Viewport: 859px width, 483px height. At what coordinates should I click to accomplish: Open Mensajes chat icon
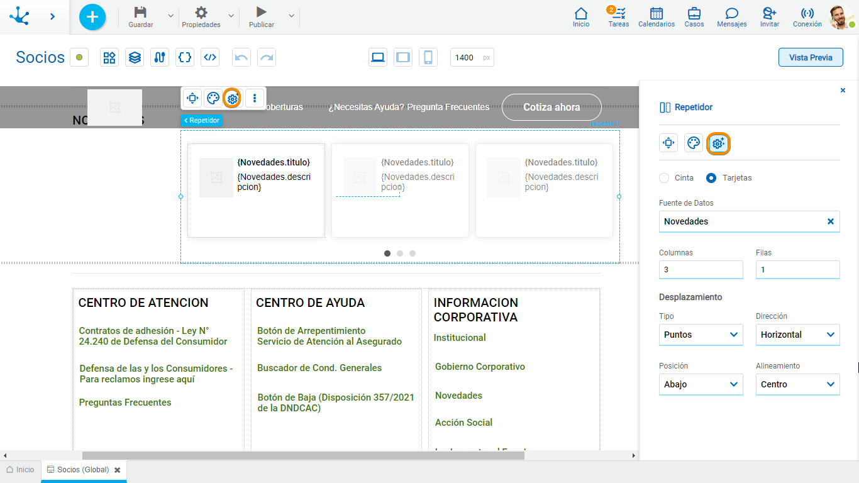(732, 13)
